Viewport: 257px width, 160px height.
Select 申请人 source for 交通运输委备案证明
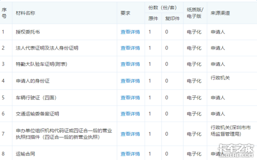tap(218, 113)
